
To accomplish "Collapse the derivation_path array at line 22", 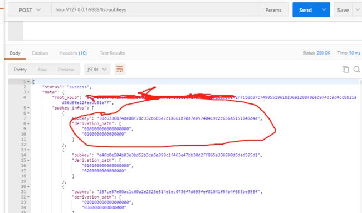I will point(28,197).
